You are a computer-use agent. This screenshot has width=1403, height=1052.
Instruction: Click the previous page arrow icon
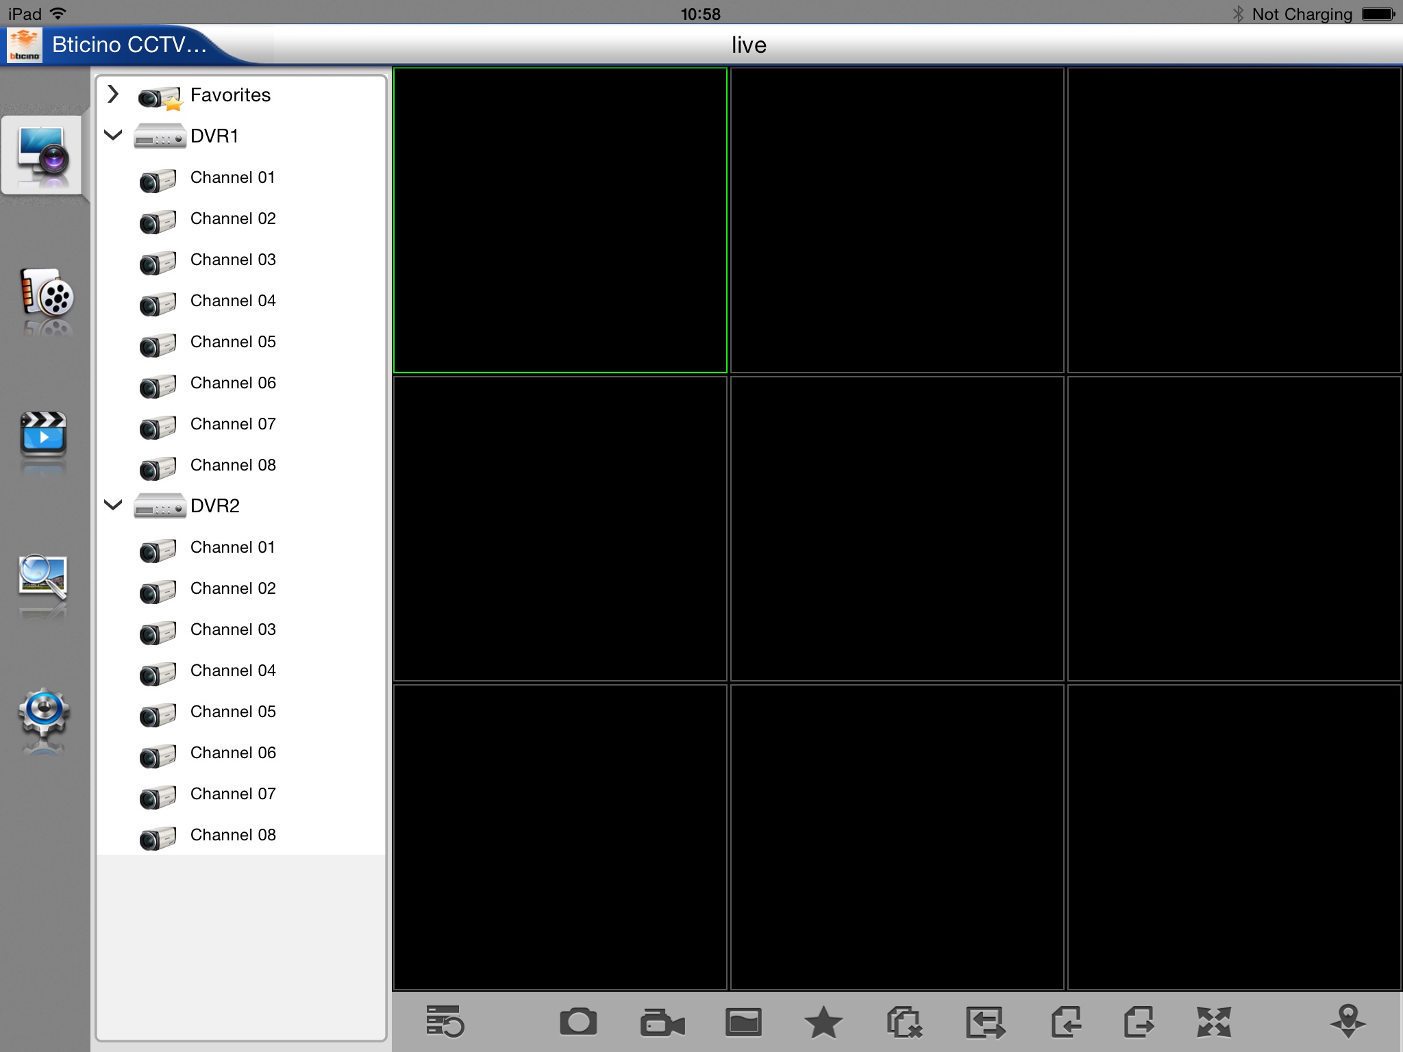tap(1066, 1023)
